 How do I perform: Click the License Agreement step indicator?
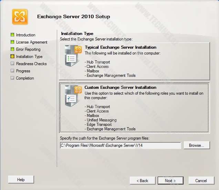click(12, 42)
